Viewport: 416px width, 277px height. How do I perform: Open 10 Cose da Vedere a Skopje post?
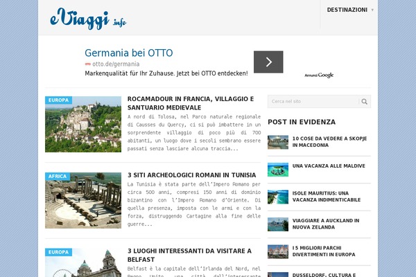coord(329,142)
